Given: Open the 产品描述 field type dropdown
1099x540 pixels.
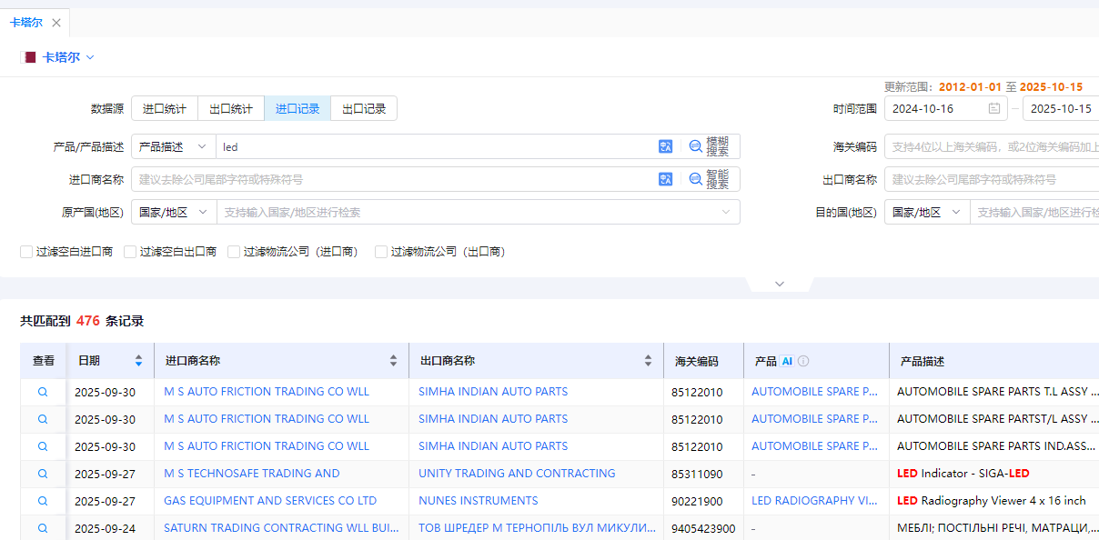Looking at the screenshot, I should 173,145.
